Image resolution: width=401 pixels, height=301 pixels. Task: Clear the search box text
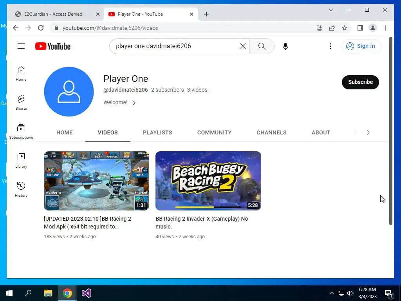(243, 46)
